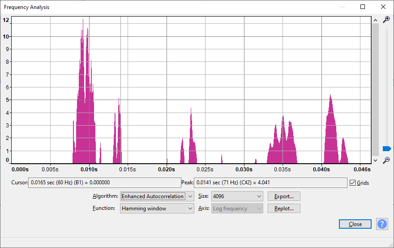Image resolution: width=394 pixels, height=248 pixels.
Task: Click the Export... button
Action: coord(284,196)
